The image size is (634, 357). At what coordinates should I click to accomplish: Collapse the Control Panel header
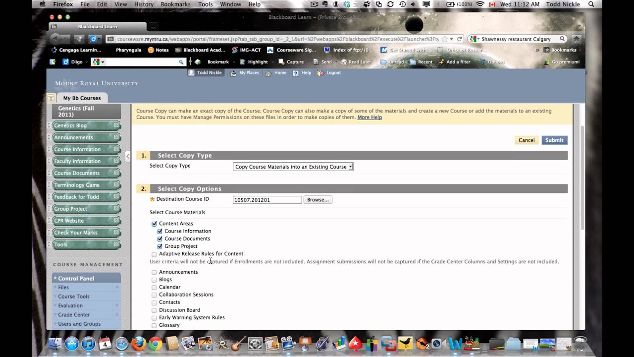55,278
